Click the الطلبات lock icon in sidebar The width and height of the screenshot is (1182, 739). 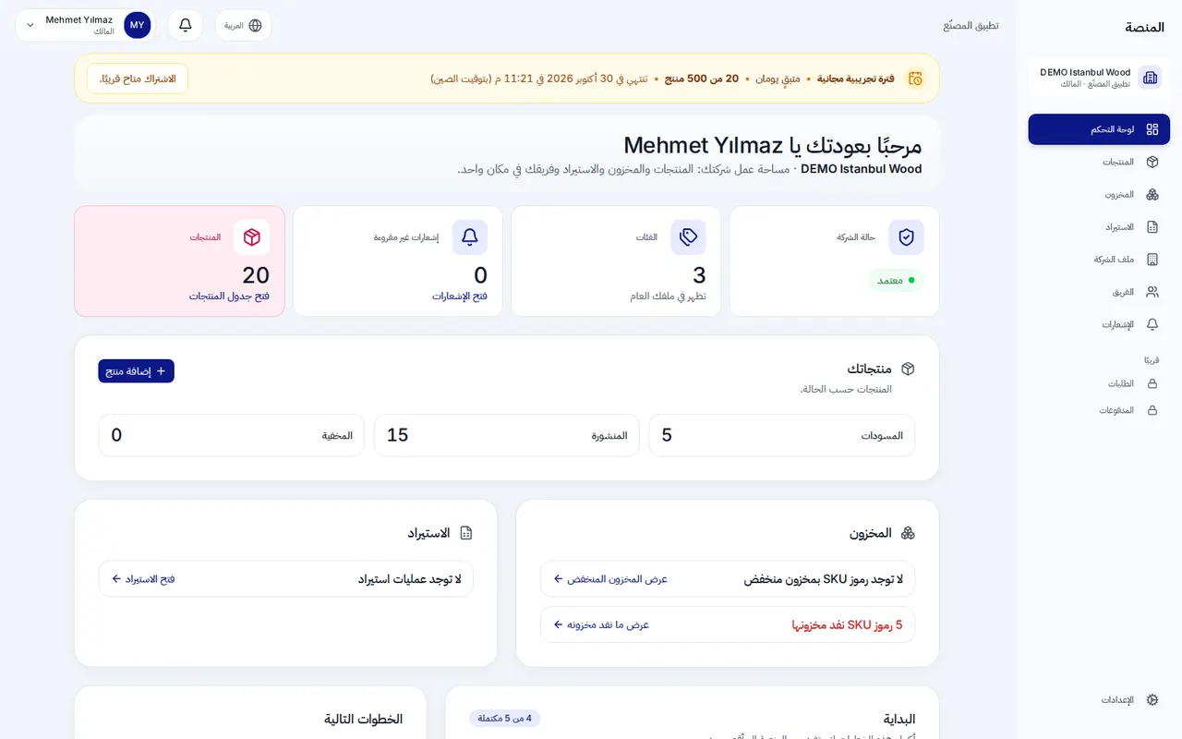(1152, 383)
